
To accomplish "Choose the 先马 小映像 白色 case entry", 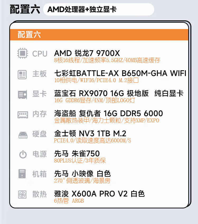I will [82, 174].
